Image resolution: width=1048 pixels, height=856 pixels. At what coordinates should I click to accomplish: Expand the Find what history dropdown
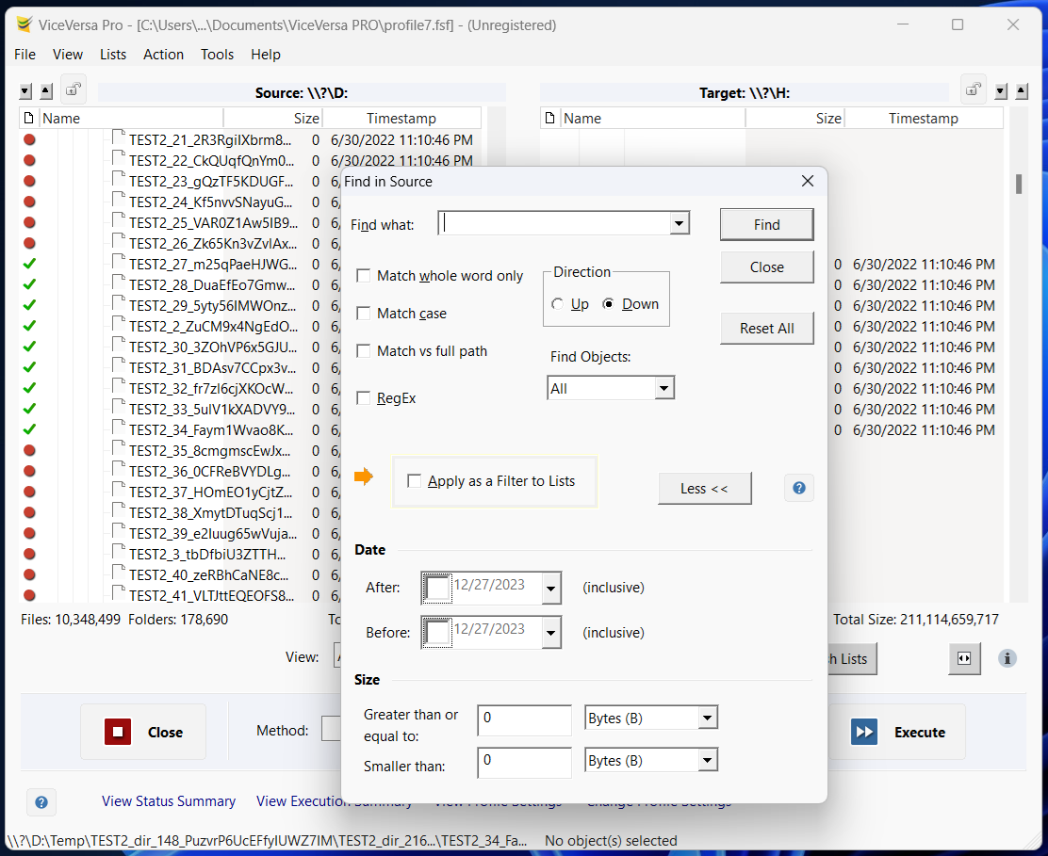click(x=680, y=223)
